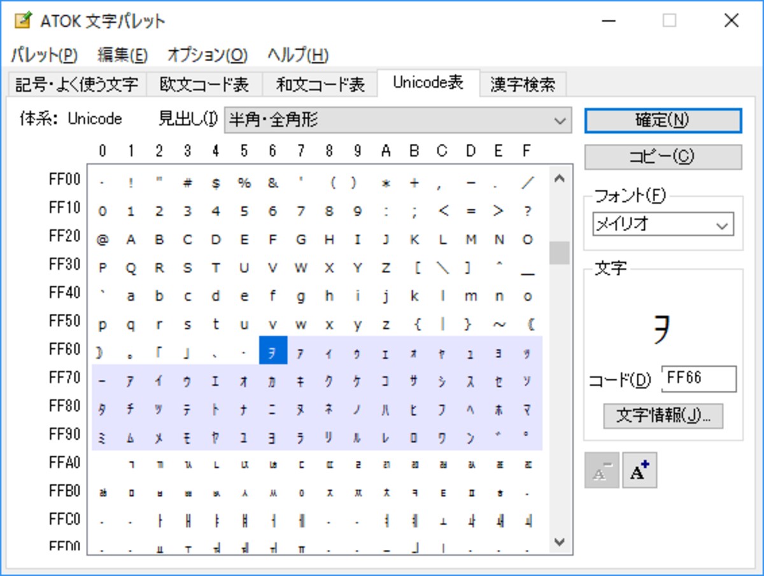
Task: Switch to the 記号・よく使う文字 tab
Action: (76, 84)
